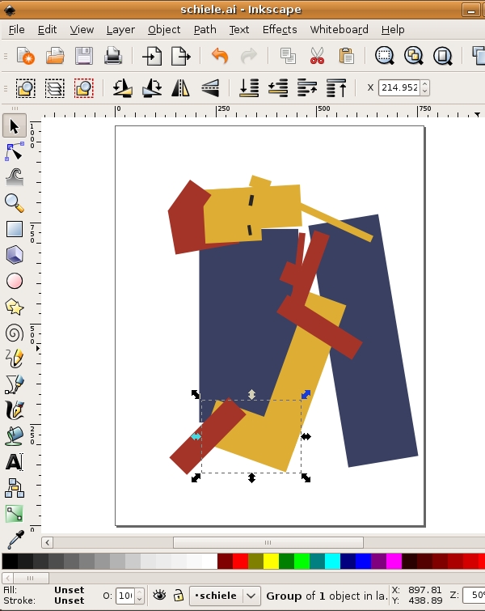This screenshot has height=611, width=485.
Task: Select the Calligraphy tool
Action: 15,410
